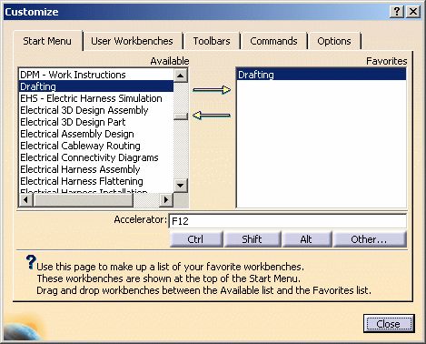This screenshot has width=426, height=344.
Task: Open the Options tab
Action: [334, 41]
